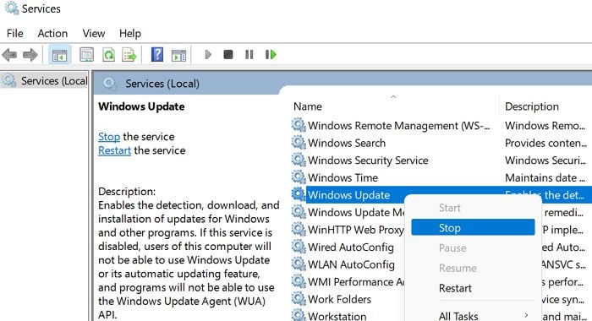Open the Help toolbar icon

[x=157, y=55]
